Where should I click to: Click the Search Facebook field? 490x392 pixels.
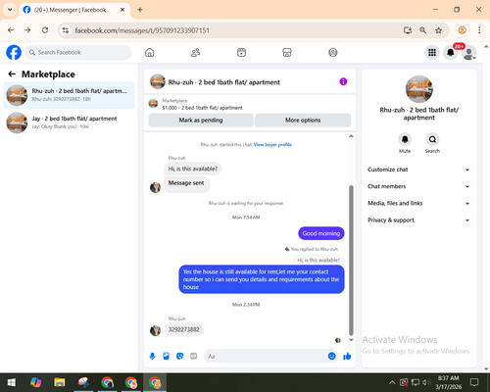coord(78,52)
